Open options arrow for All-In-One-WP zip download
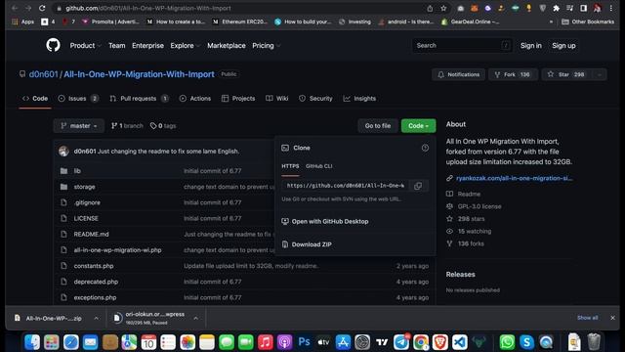Image resolution: width=625 pixels, height=352 pixels. pyautogui.click(x=96, y=318)
